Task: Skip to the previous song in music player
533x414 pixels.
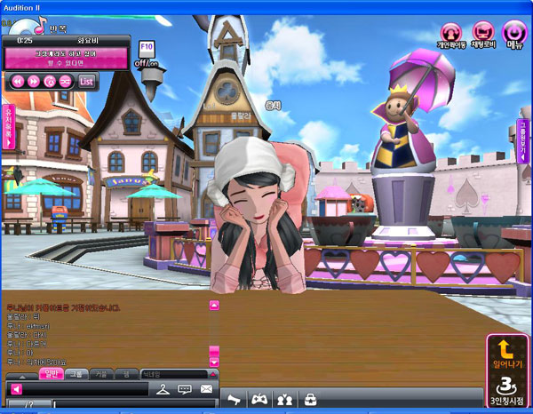Action: tap(17, 81)
